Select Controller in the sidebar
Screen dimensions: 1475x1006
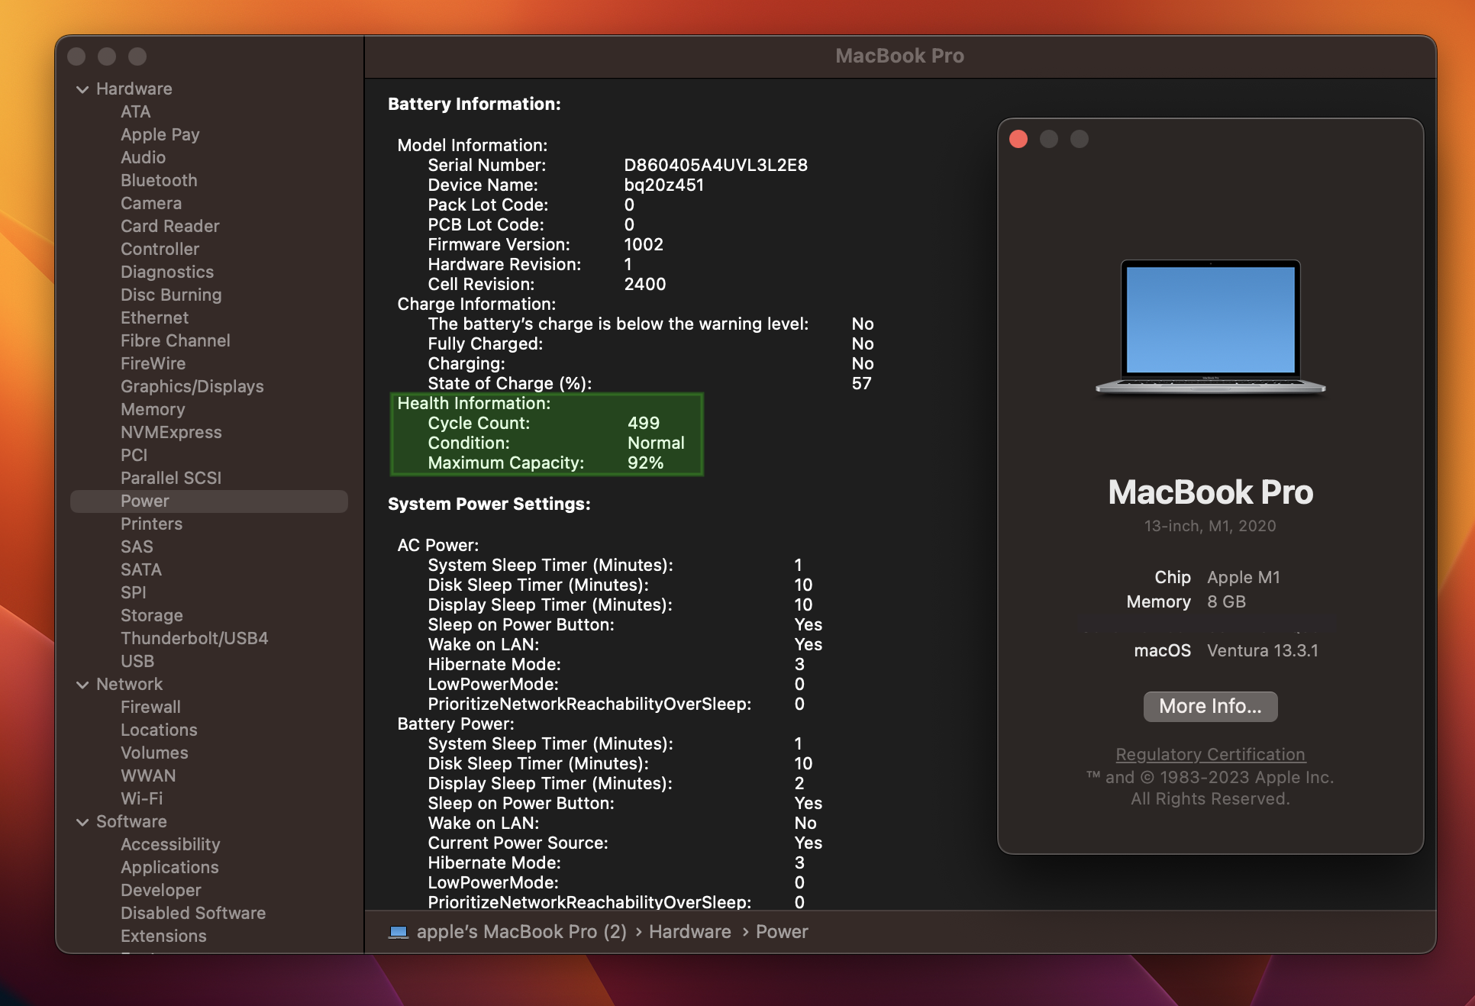click(160, 249)
